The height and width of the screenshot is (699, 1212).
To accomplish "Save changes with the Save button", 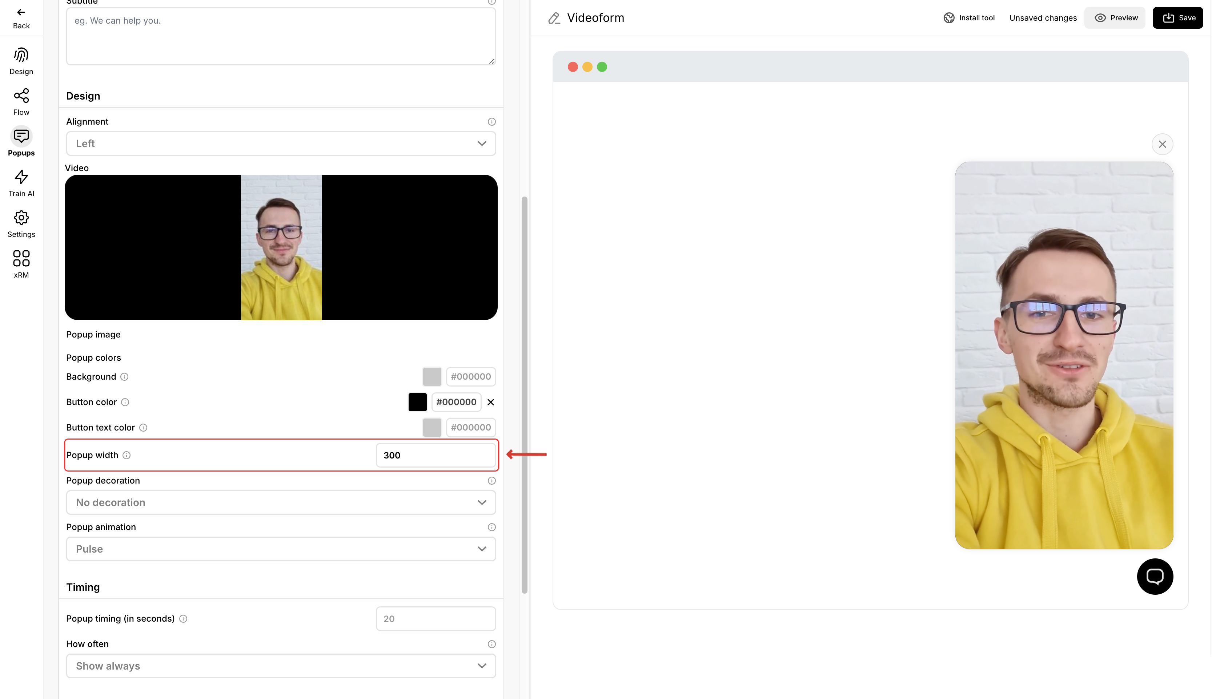I will (x=1178, y=18).
